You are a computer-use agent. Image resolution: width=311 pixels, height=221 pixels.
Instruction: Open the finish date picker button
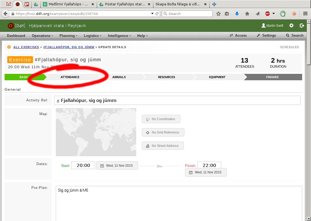(206, 172)
